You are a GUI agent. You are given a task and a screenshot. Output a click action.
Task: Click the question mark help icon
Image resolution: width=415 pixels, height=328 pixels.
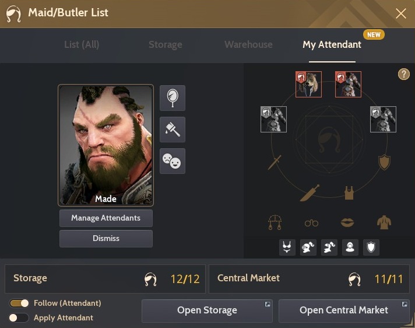click(x=403, y=74)
